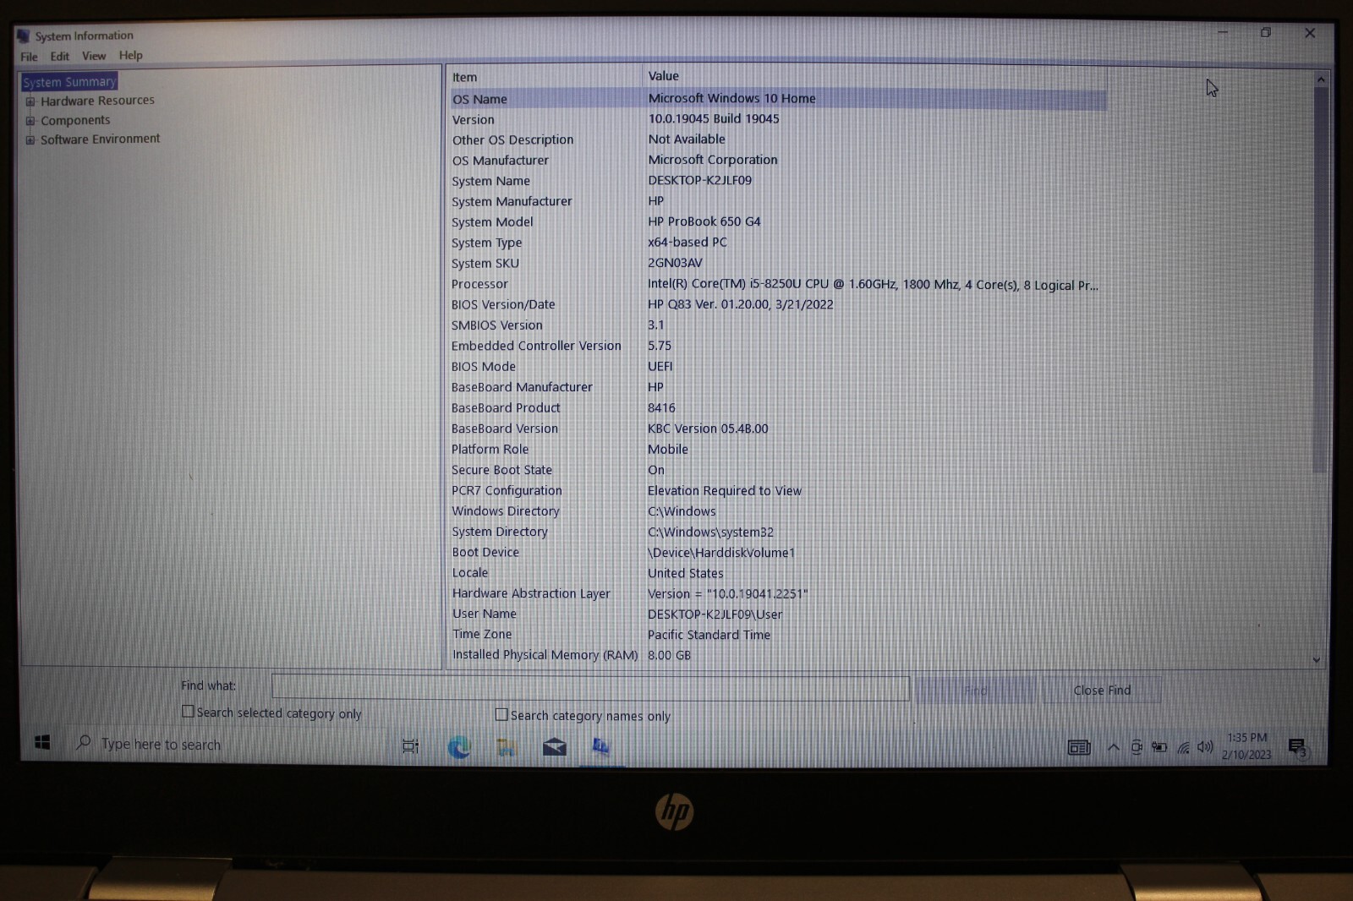Image resolution: width=1353 pixels, height=901 pixels.
Task: Open the View menu
Action: (x=94, y=56)
